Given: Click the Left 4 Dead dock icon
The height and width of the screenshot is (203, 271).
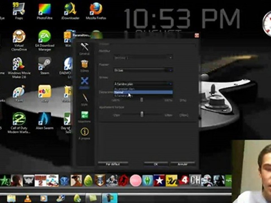Looking at the screenshot, I should point(183,180).
